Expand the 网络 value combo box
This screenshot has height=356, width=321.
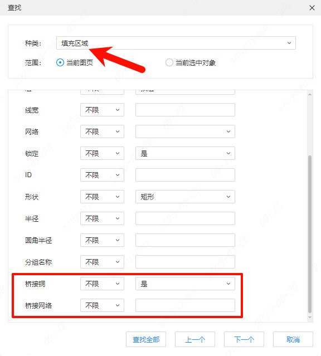pos(185,131)
